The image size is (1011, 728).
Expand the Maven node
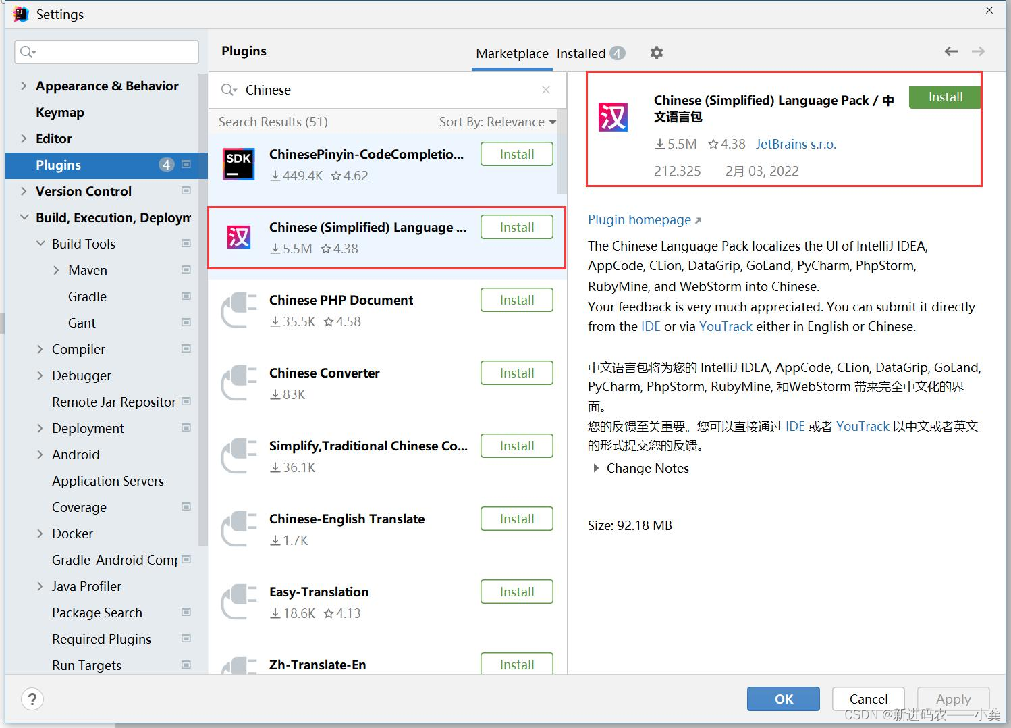coord(57,270)
